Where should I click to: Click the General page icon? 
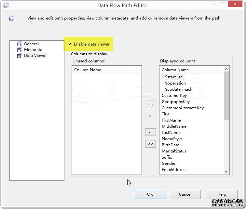[x=19, y=44]
